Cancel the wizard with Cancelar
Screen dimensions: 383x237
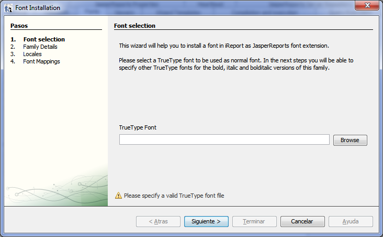tap(302, 221)
